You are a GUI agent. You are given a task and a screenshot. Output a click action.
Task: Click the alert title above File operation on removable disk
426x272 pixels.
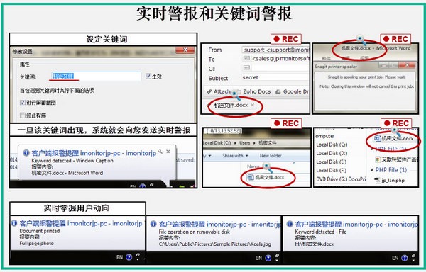(220, 224)
